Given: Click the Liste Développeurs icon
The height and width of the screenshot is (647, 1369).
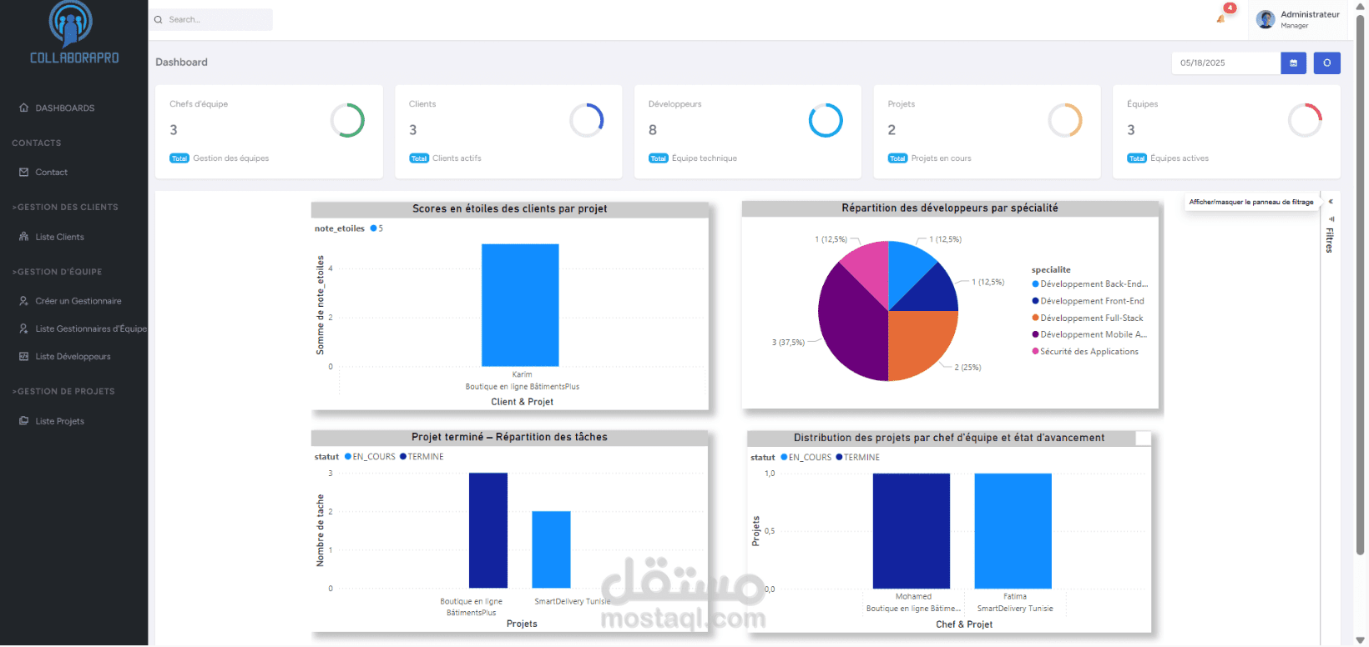Looking at the screenshot, I should tap(23, 356).
